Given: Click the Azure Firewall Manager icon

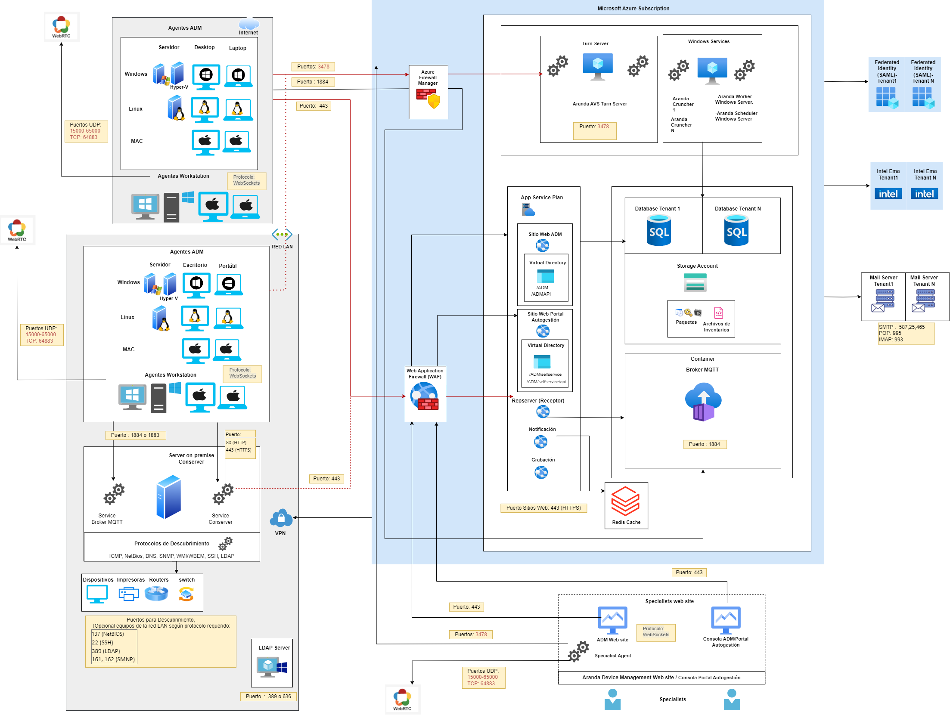Looking at the screenshot, I should tap(428, 99).
